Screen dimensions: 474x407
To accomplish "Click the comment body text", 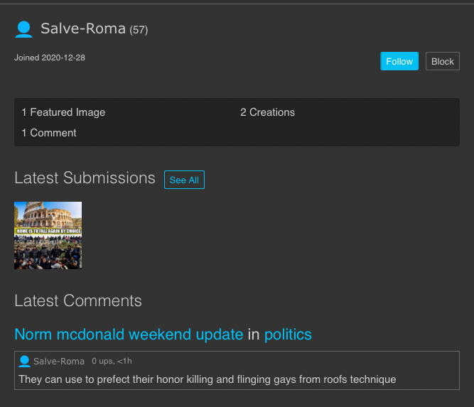I will (x=207, y=379).
